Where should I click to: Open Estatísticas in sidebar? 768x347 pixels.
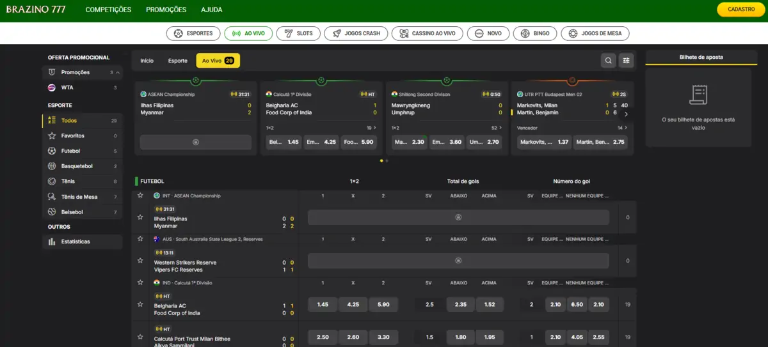click(82, 242)
